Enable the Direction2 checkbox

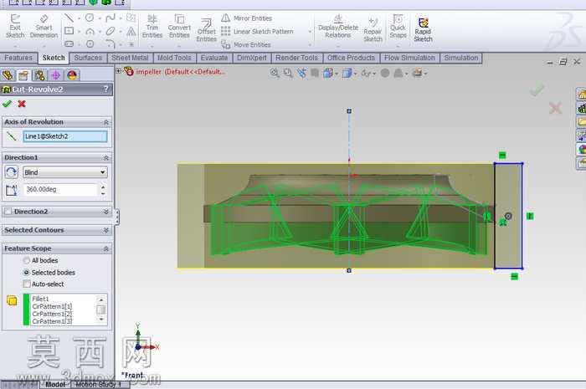(8, 212)
